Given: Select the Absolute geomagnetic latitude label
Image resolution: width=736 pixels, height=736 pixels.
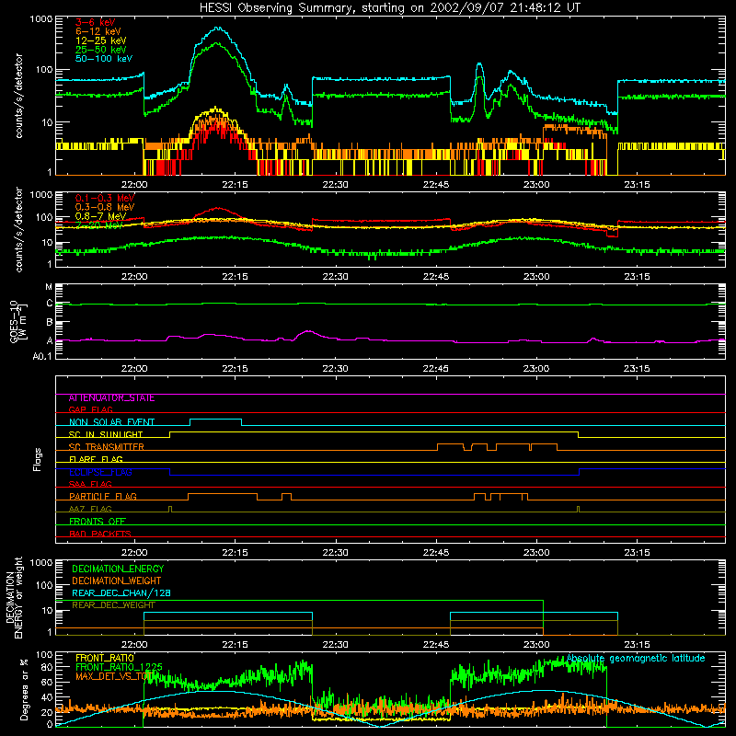Looking at the screenshot, I should tap(636, 659).
